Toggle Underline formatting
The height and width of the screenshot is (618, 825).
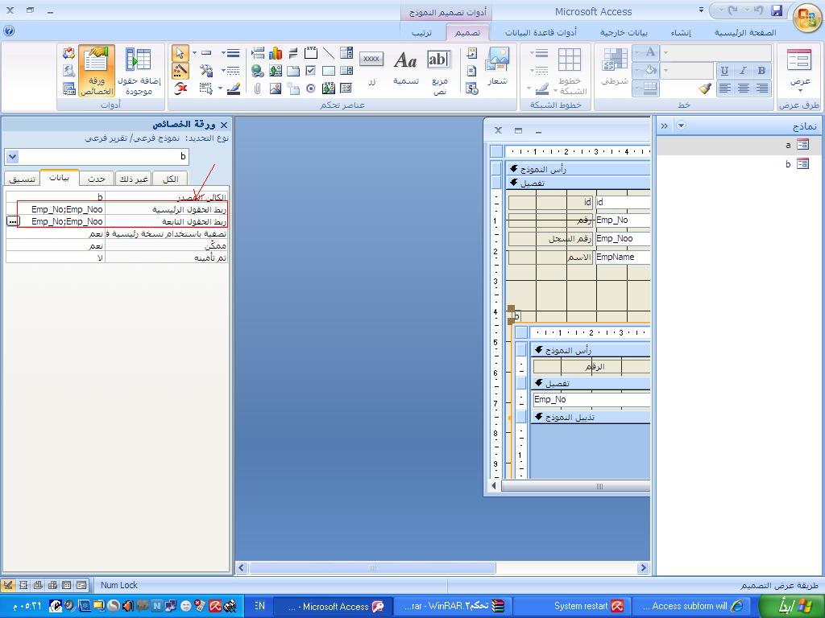pyautogui.click(x=725, y=71)
